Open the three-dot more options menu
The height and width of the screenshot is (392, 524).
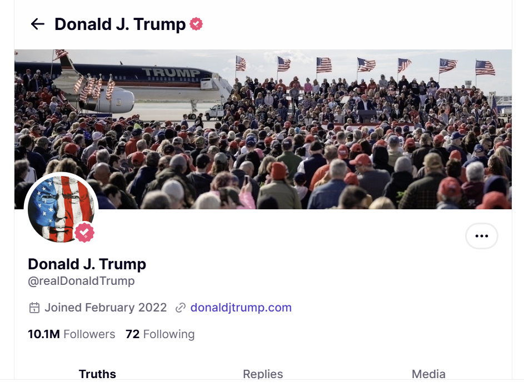click(x=481, y=236)
